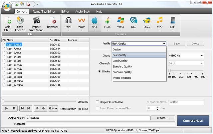Click the volume speaker icon
Viewport: 213px width, 134px height.
click(51, 108)
